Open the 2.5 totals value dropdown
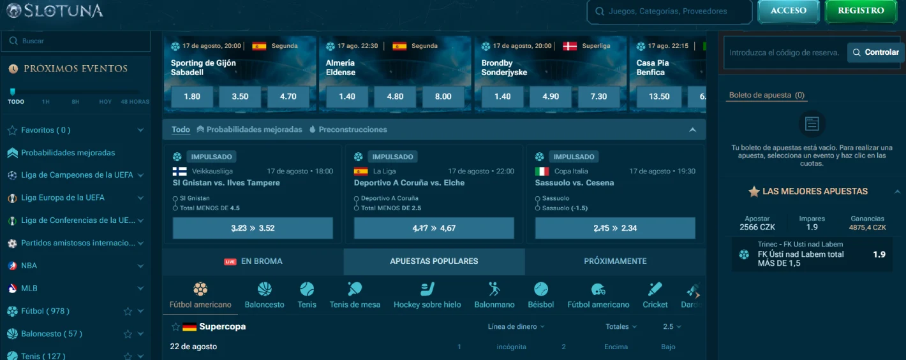 672,327
